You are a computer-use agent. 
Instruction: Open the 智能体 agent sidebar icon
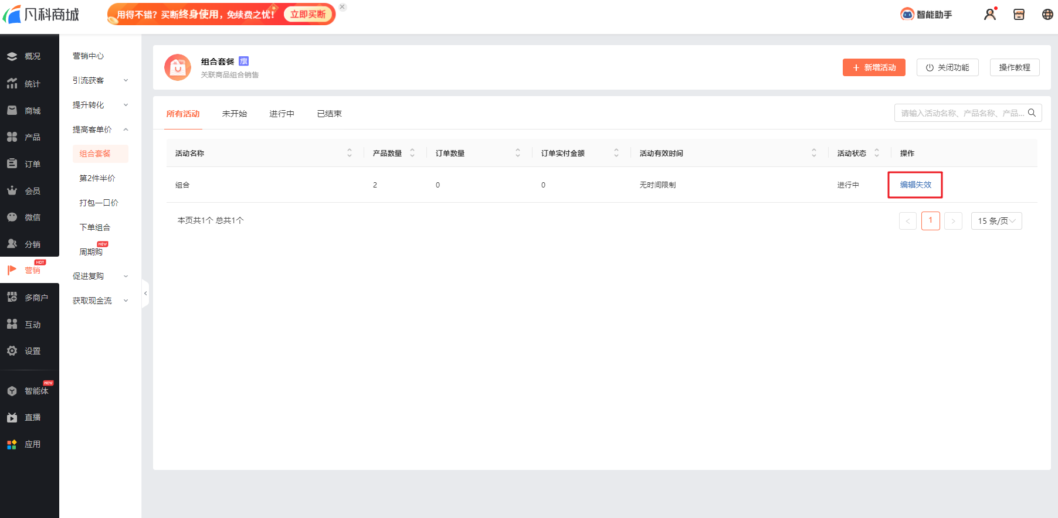[12, 391]
